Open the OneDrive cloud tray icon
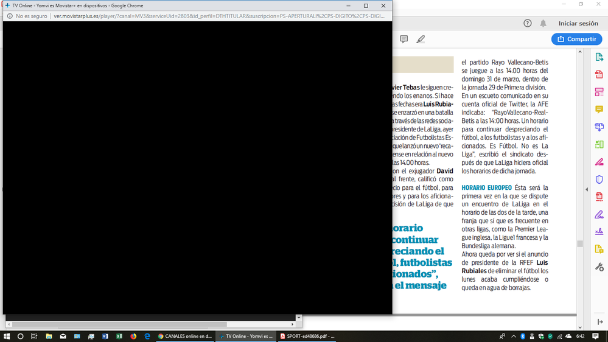This screenshot has height=342, width=608. point(568,336)
